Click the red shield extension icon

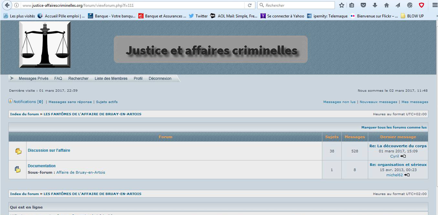421,5
